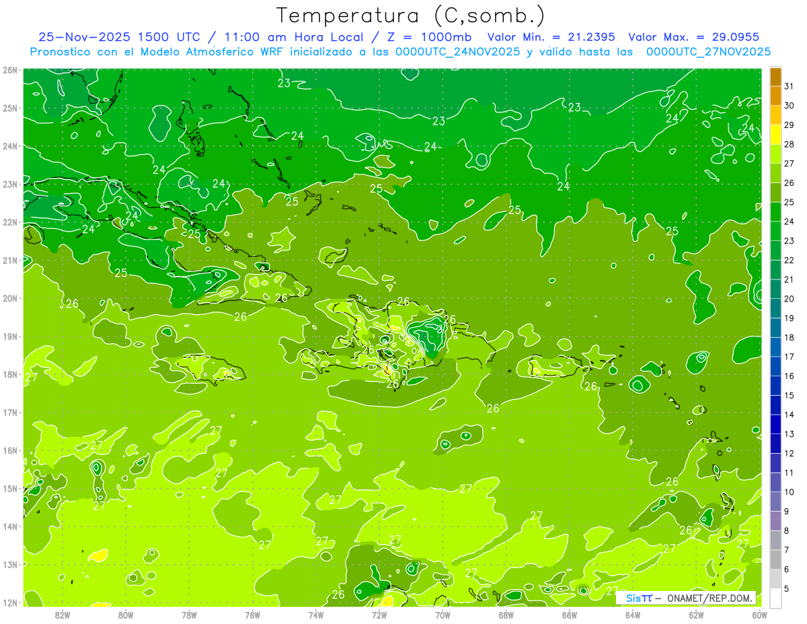The height and width of the screenshot is (624, 807).
Task: Select the 72W longitude axis label
Action: pyautogui.click(x=379, y=615)
